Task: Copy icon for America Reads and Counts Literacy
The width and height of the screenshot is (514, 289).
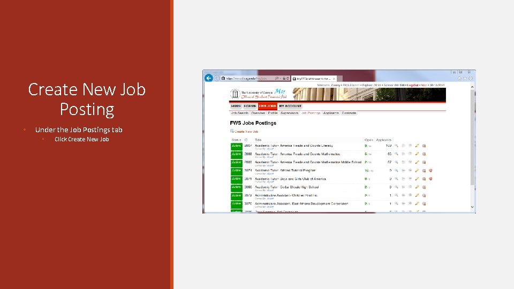Action: [x=424, y=146]
